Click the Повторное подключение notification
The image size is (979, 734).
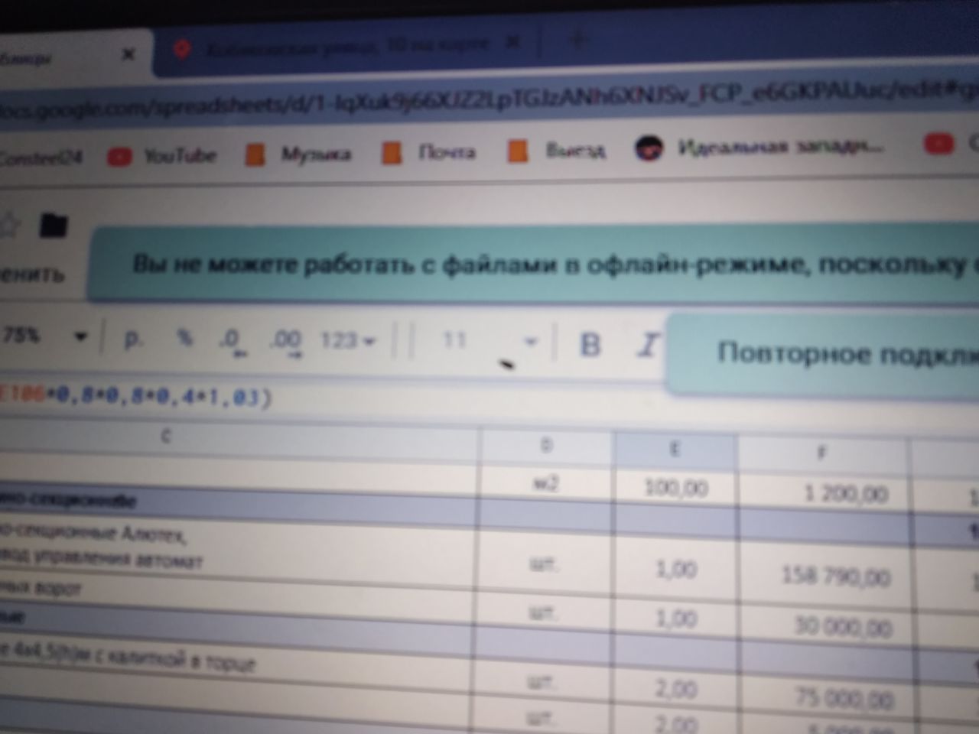(823, 353)
